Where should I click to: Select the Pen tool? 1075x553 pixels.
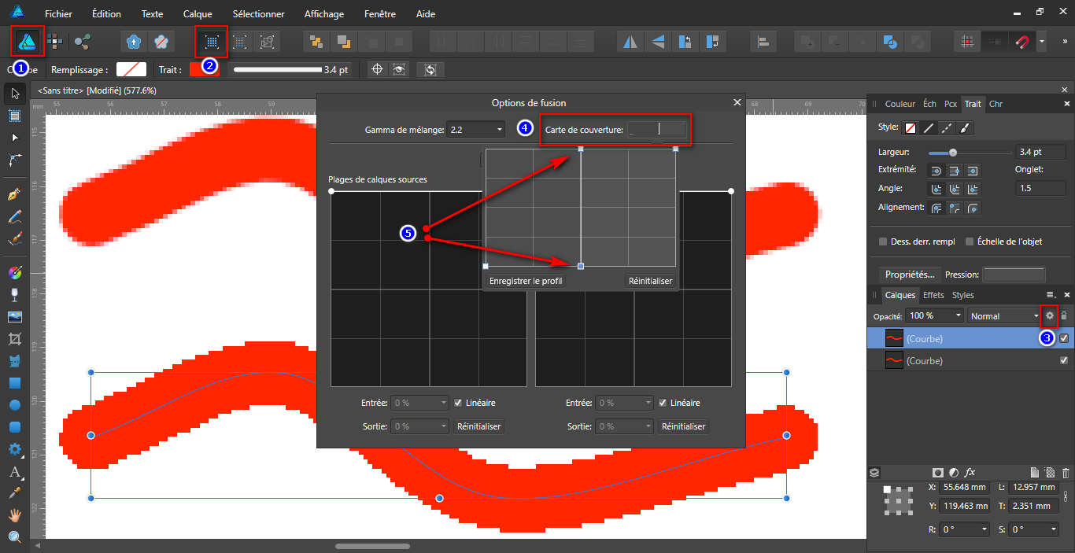click(14, 194)
